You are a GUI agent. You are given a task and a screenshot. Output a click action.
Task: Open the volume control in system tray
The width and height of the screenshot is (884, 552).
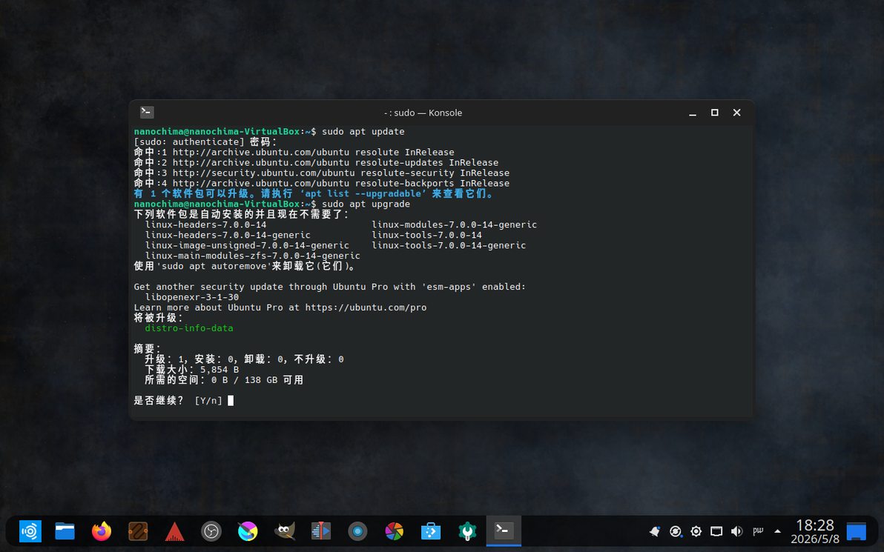[x=737, y=531]
